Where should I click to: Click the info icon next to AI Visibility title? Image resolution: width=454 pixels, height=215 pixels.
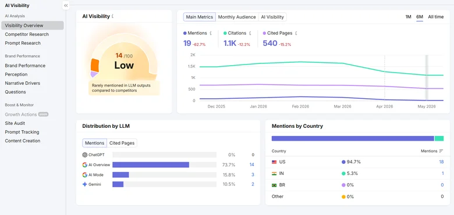tap(112, 16)
